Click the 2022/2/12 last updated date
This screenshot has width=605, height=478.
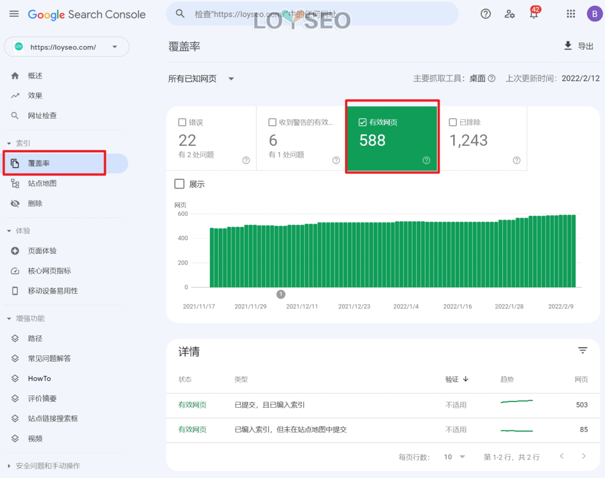point(581,78)
